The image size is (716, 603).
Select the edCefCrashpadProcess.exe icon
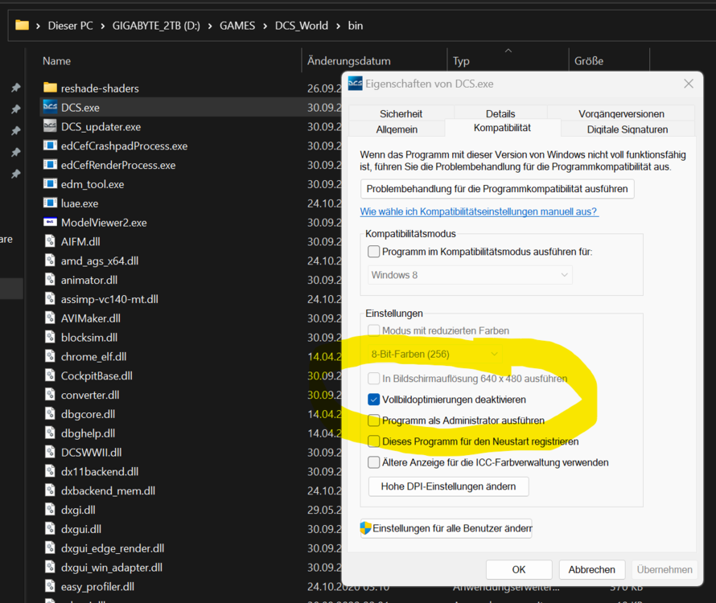(x=50, y=146)
